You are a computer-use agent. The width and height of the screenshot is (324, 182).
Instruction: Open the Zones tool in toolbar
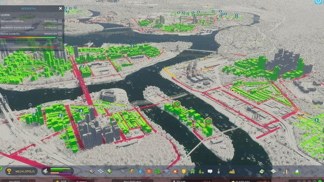(x=92, y=171)
